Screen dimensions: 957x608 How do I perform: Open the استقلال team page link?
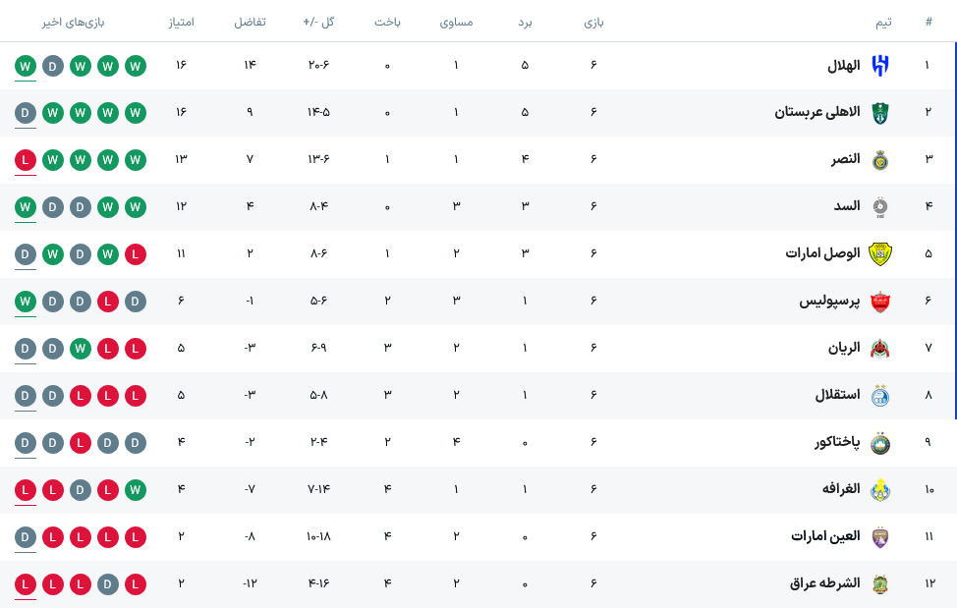tap(837, 395)
